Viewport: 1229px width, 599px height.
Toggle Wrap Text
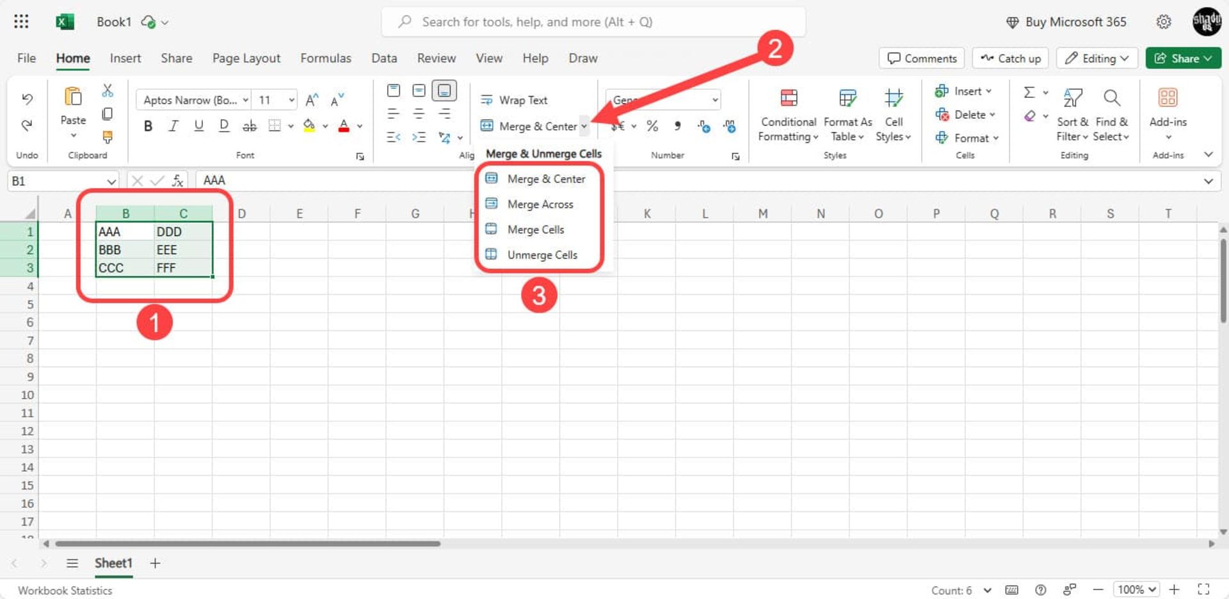[x=515, y=100]
